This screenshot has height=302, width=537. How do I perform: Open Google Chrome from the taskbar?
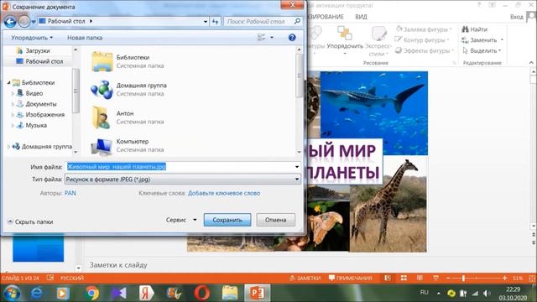pos(91,293)
